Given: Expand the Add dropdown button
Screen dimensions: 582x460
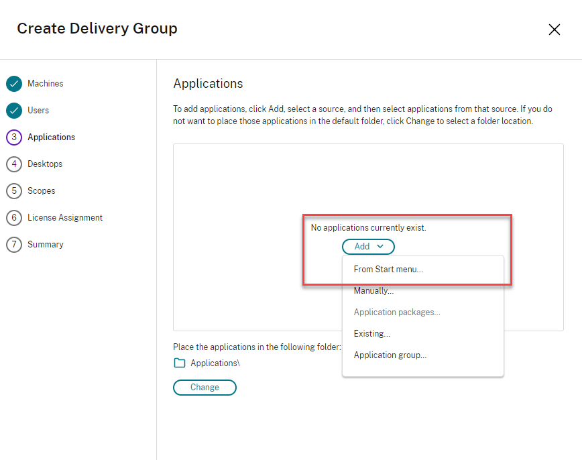Looking at the screenshot, I should pyautogui.click(x=368, y=247).
